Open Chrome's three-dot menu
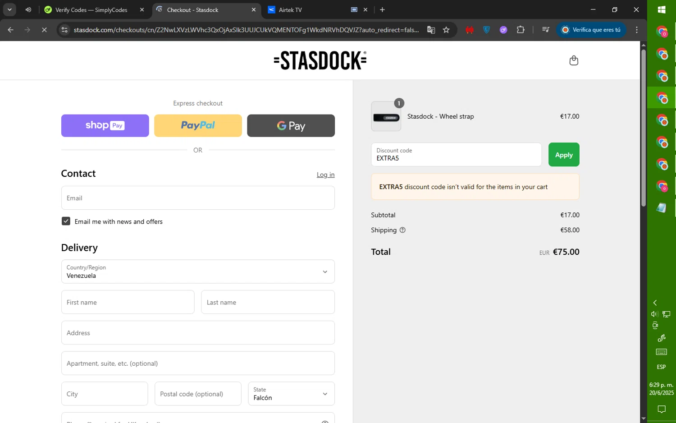The width and height of the screenshot is (676, 423). click(636, 30)
